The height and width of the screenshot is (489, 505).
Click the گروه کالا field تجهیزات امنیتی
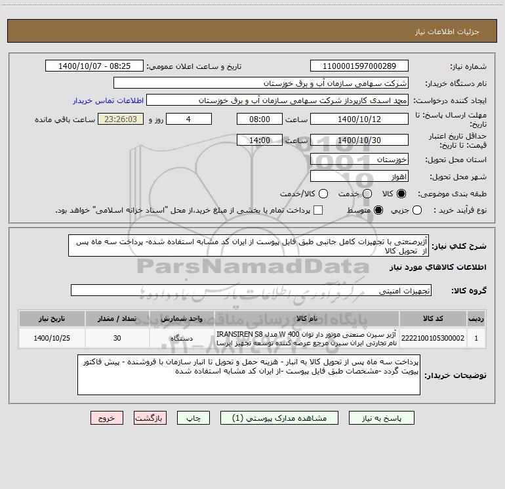[251, 290]
